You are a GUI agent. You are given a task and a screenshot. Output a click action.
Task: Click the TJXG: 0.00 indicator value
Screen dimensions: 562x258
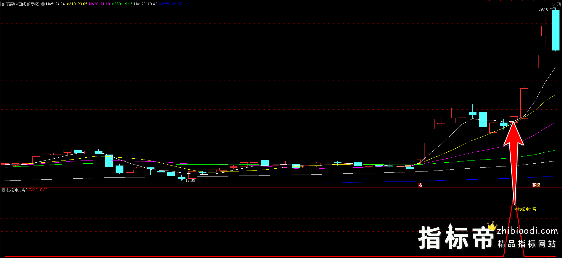coord(39,190)
